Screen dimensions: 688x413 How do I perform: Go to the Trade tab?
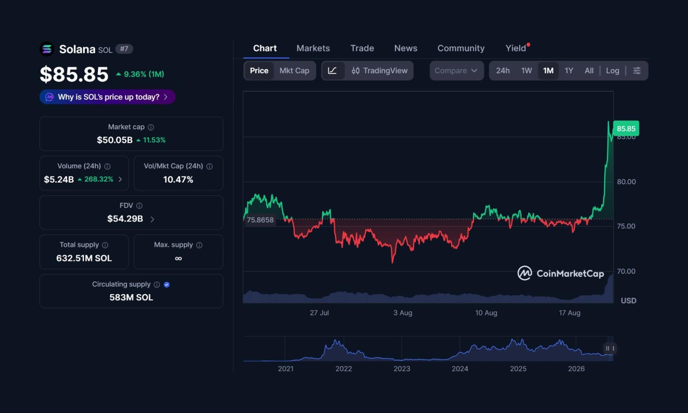coord(362,48)
